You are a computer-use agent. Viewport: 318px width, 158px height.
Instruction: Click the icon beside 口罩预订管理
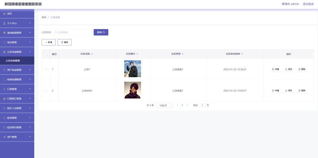click(4, 99)
